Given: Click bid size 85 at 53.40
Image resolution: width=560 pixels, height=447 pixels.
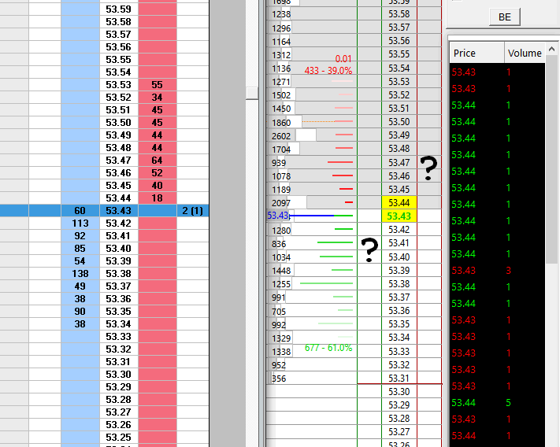Looking at the screenshot, I should [x=80, y=249].
